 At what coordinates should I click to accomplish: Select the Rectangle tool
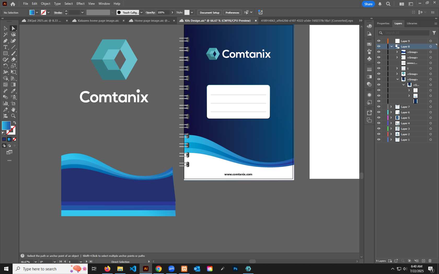coord(5,53)
